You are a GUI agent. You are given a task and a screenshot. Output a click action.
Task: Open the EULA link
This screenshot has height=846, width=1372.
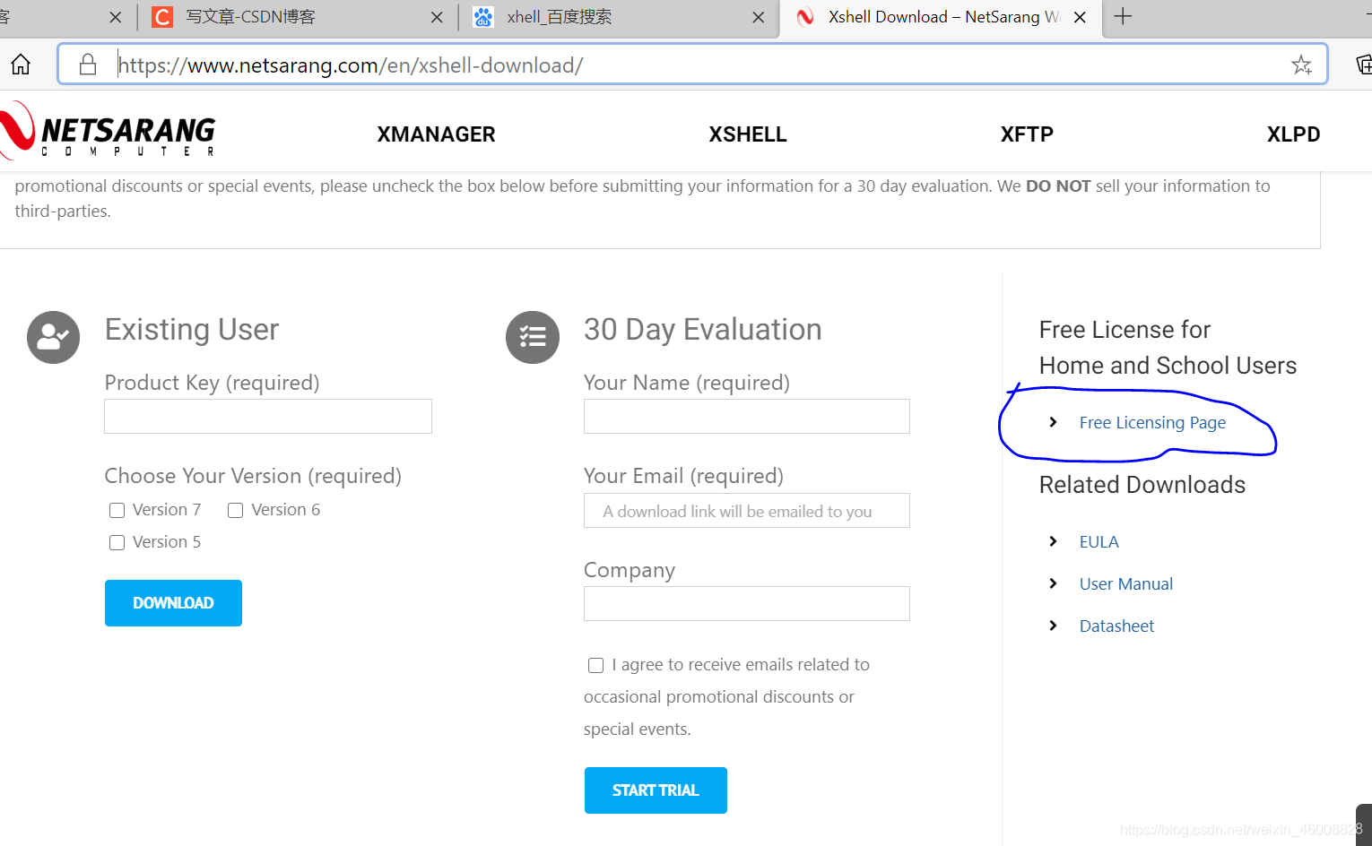[1098, 541]
